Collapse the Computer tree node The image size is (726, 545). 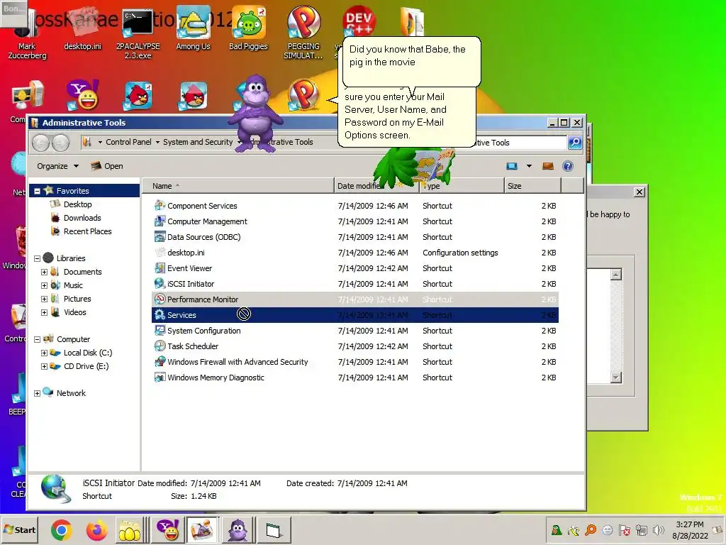pyautogui.click(x=37, y=339)
